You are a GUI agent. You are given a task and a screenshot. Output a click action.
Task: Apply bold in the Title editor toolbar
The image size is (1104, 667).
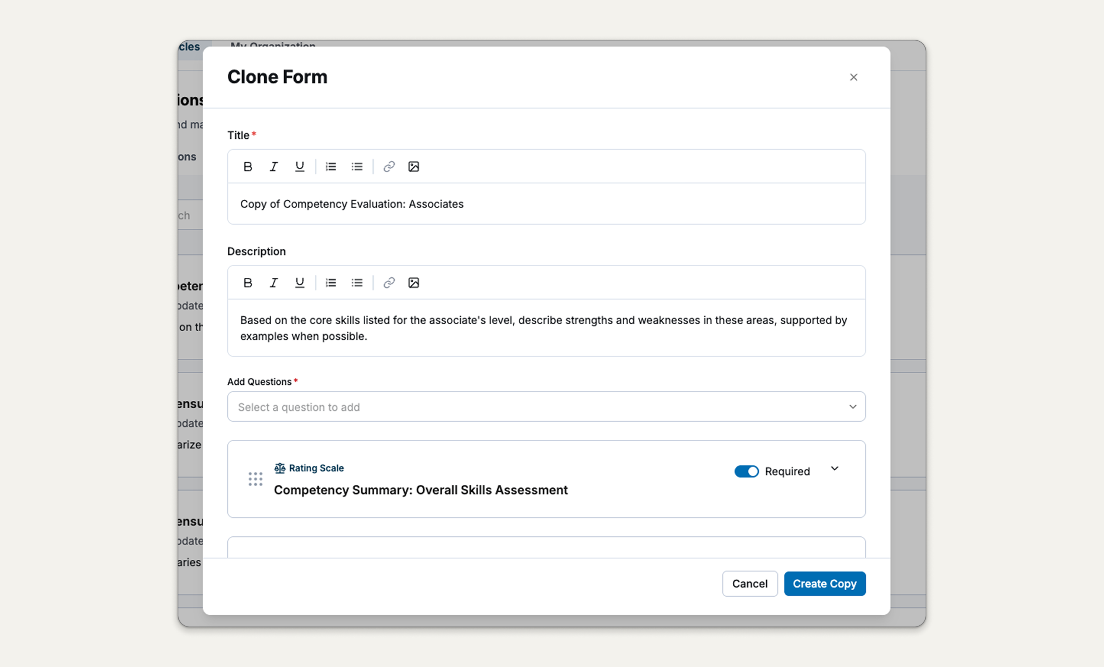(x=248, y=167)
